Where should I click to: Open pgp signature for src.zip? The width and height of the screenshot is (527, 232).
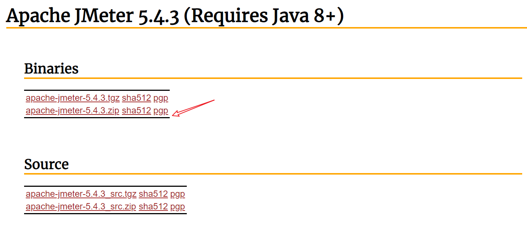click(178, 206)
